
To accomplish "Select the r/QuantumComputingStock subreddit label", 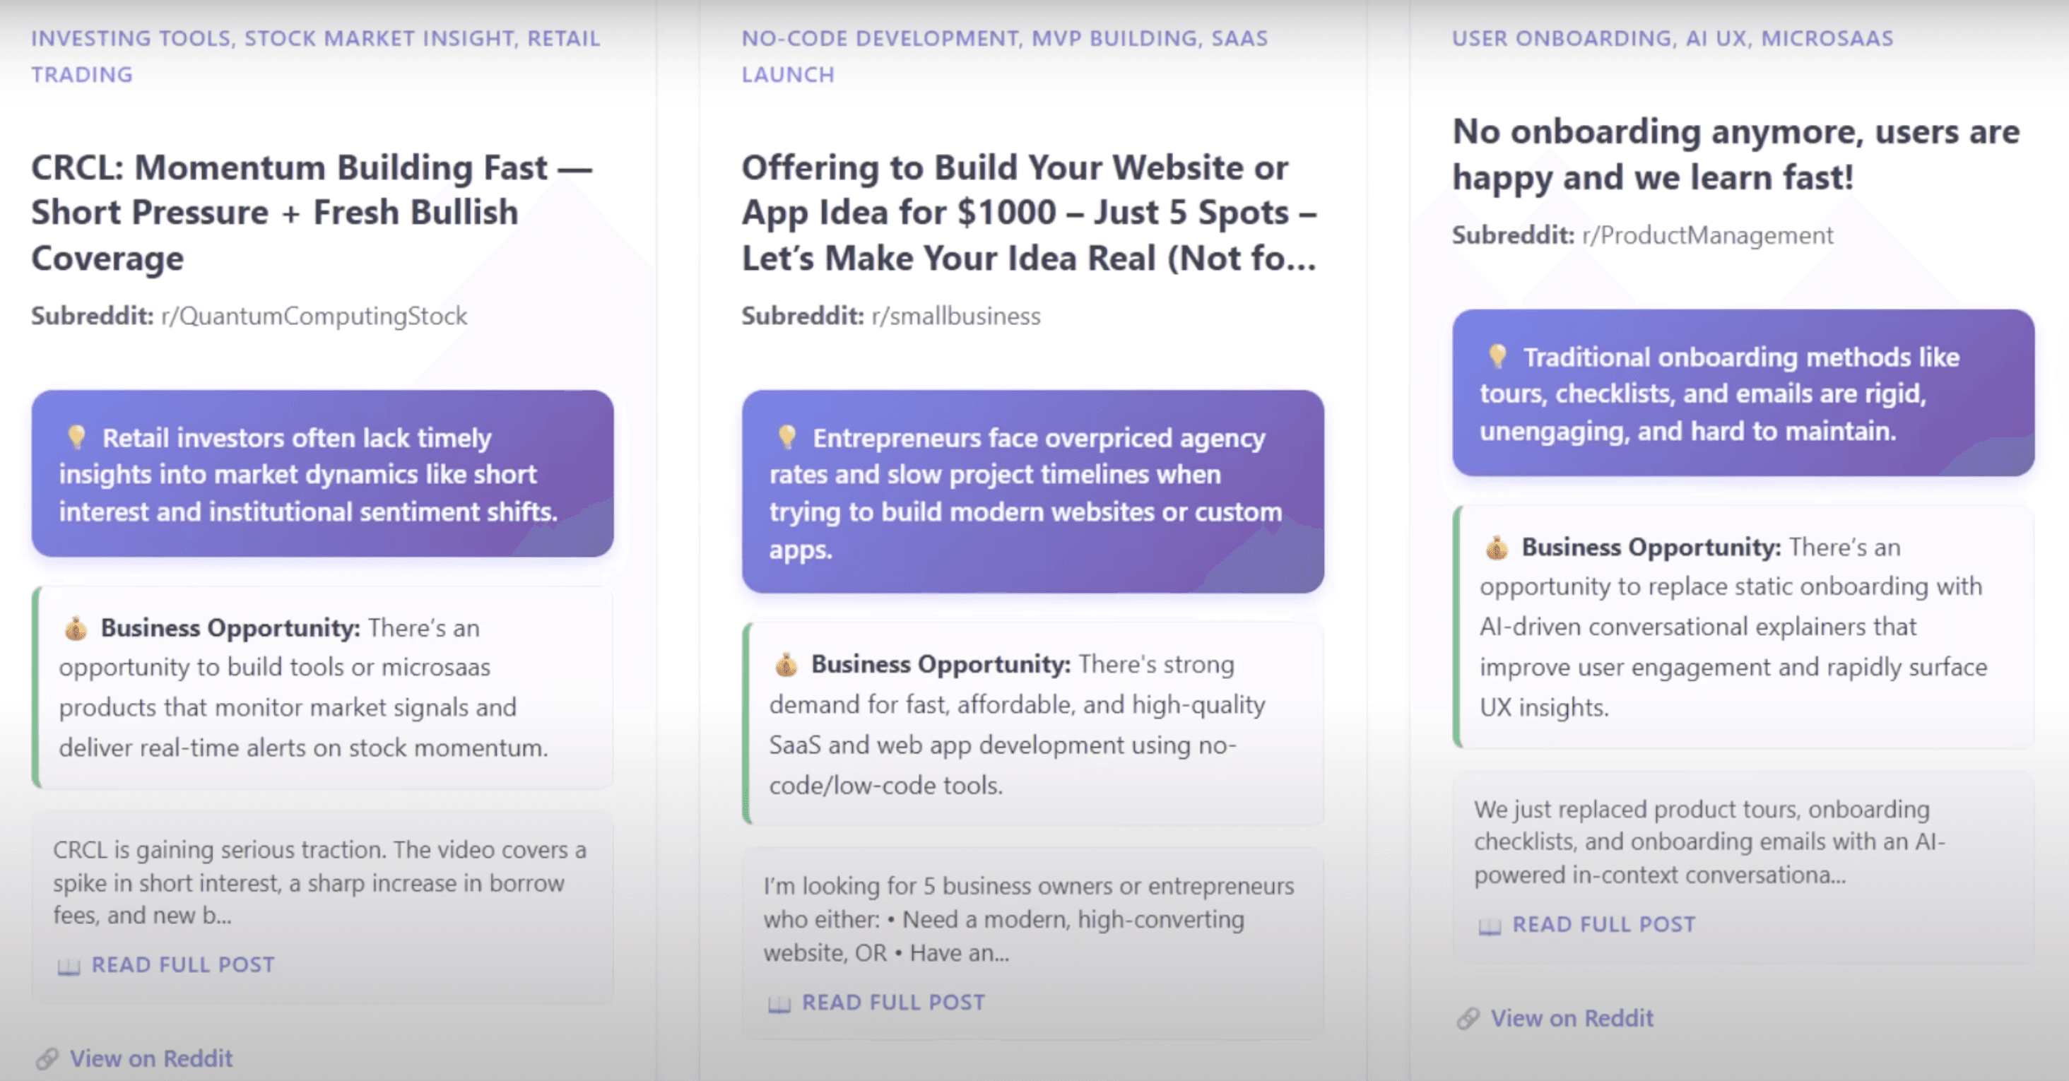I will (x=313, y=316).
